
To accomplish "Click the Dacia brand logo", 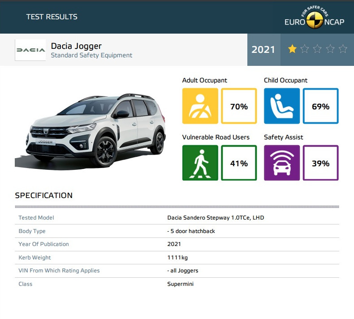I will click(30, 50).
